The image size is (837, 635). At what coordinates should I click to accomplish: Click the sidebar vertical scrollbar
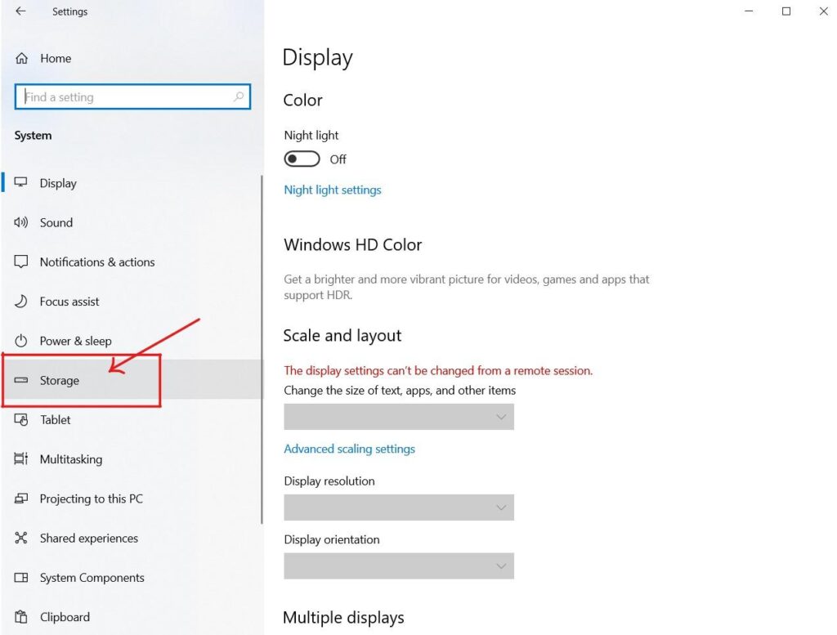[262, 350]
